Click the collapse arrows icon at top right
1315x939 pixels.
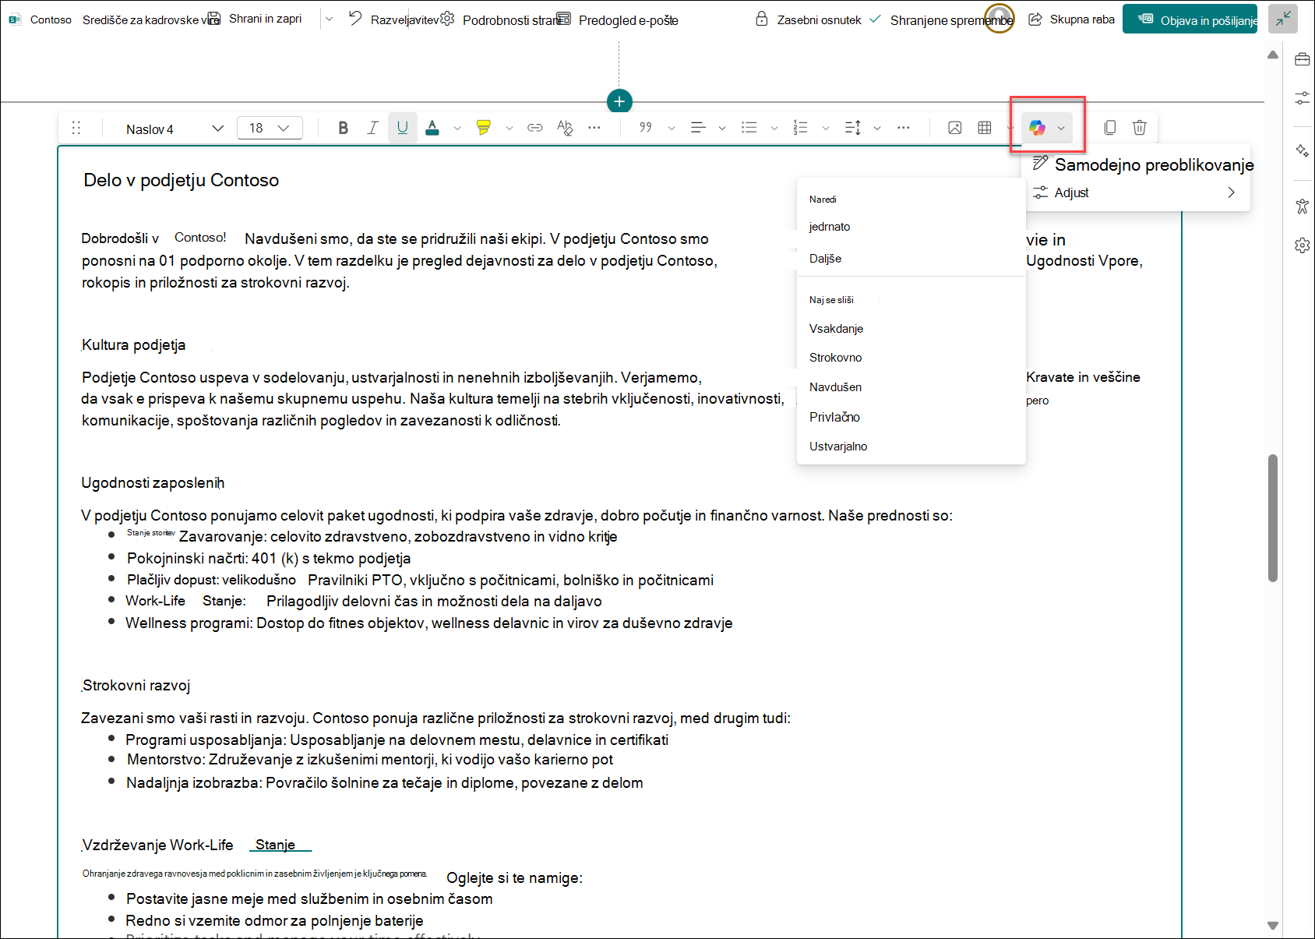click(1283, 19)
